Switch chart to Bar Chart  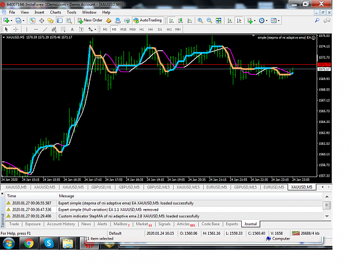[x=171, y=21]
